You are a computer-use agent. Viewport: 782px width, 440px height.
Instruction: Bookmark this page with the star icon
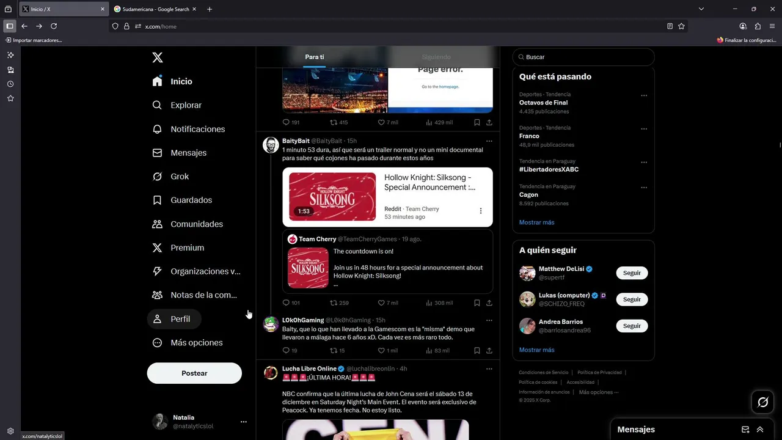(x=681, y=26)
